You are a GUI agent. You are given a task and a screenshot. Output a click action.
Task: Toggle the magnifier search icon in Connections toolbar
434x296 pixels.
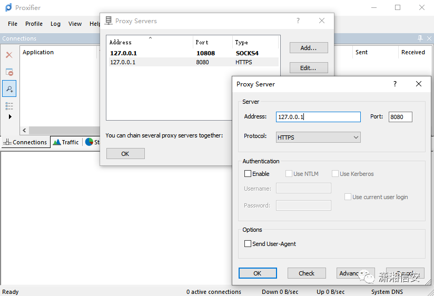pyautogui.click(x=9, y=88)
